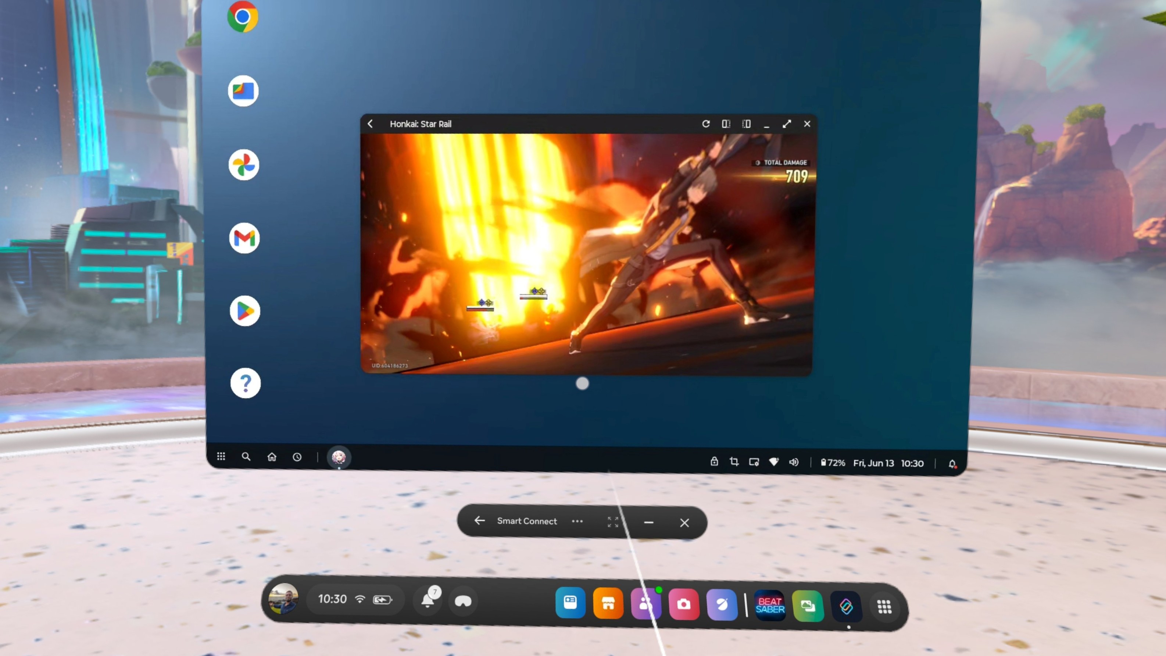The height and width of the screenshot is (656, 1166).
Task: Refresh the Honkai: Star Rail window
Action: click(706, 124)
